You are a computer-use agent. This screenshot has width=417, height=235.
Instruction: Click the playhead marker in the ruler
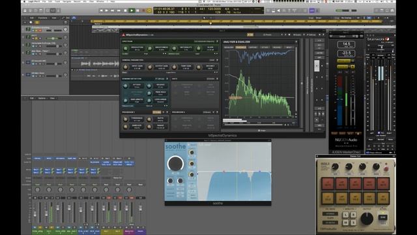210,23
